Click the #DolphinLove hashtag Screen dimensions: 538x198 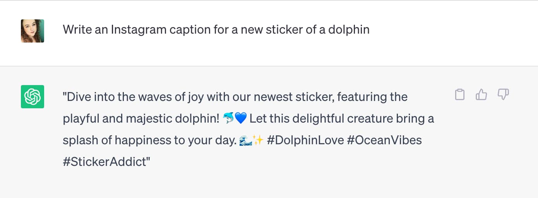305,140
